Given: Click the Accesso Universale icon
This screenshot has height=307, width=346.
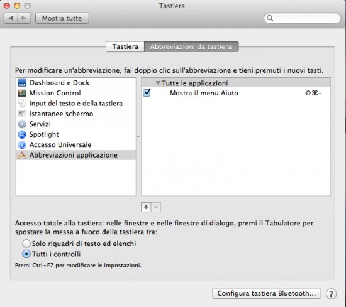Looking at the screenshot, I should (22, 144).
